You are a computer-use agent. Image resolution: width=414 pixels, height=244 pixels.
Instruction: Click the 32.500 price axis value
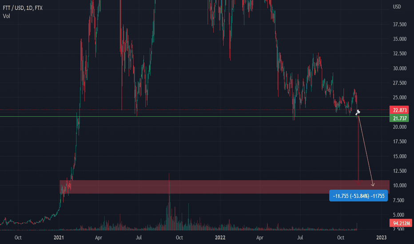[399, 54]
